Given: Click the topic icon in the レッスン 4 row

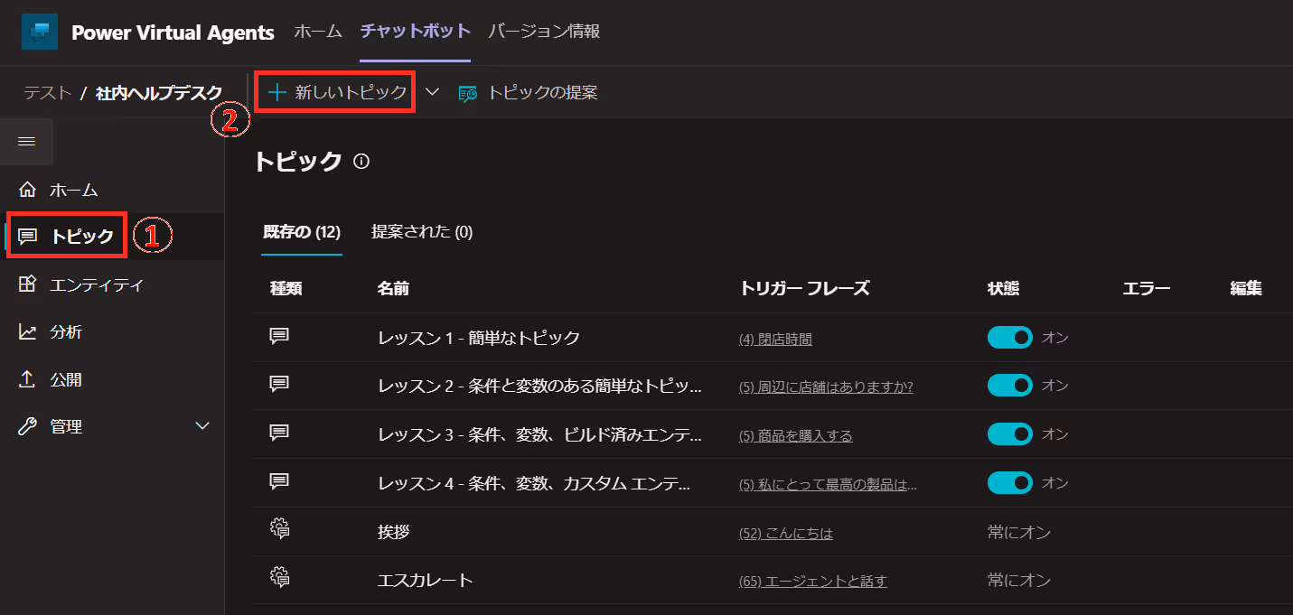Looking at the screenshot, I should (279, 482).
